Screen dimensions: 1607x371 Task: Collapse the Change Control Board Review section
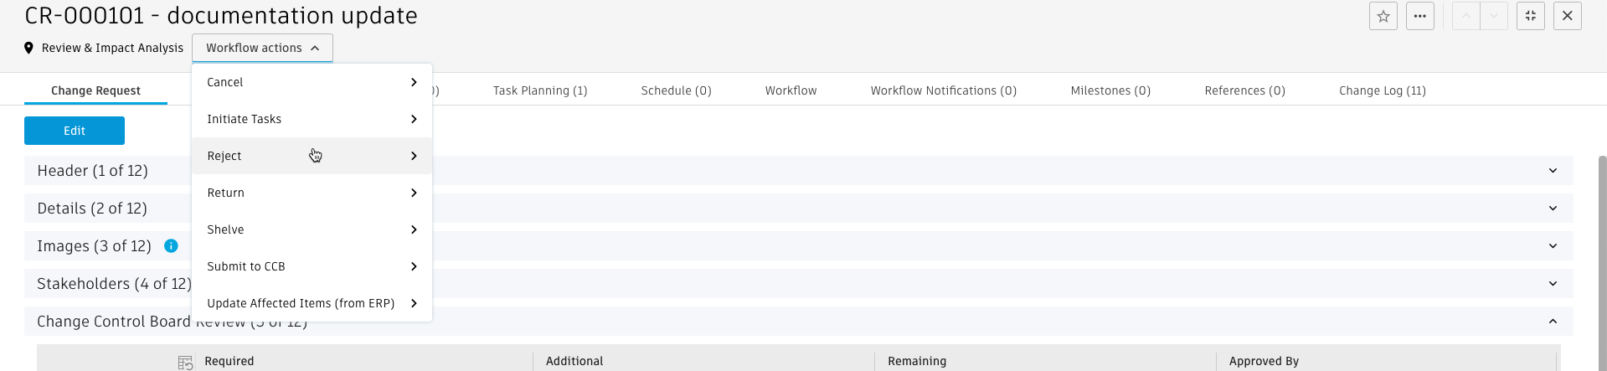click(x=1553, y=322)
